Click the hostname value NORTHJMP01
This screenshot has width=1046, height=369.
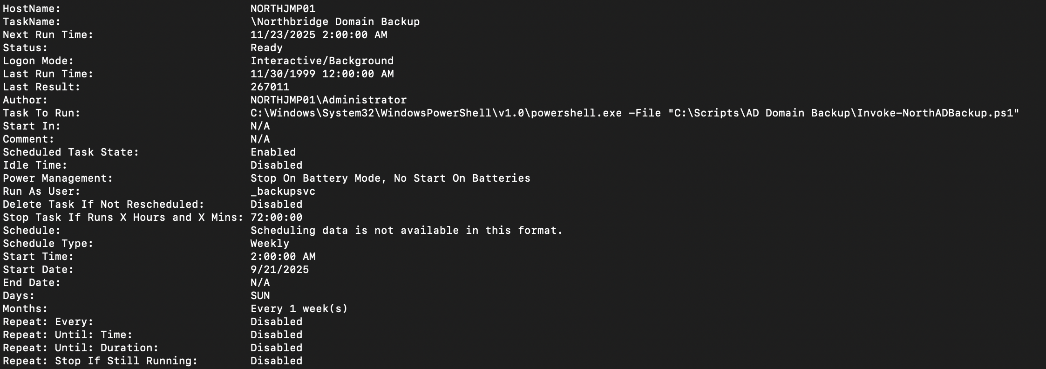pyautogui.click(x=283, y=9)
